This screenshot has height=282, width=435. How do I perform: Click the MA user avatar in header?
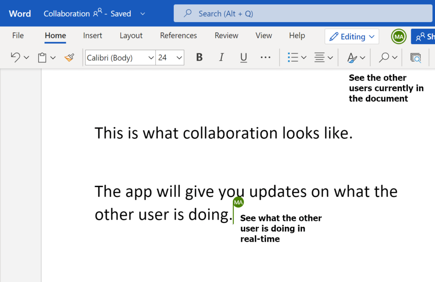pos(398,36)
